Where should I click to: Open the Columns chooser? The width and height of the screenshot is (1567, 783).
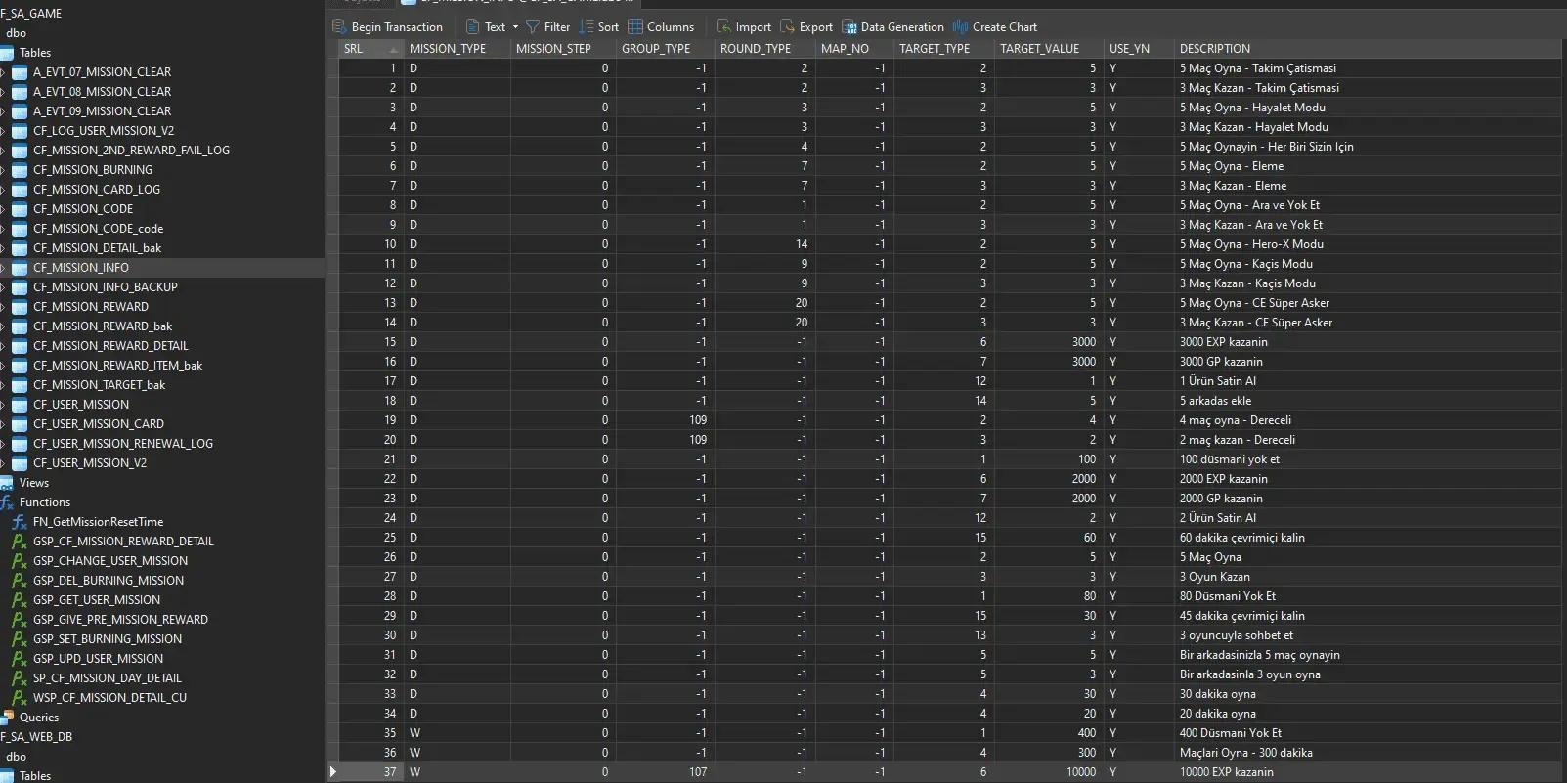pos(635,26)
